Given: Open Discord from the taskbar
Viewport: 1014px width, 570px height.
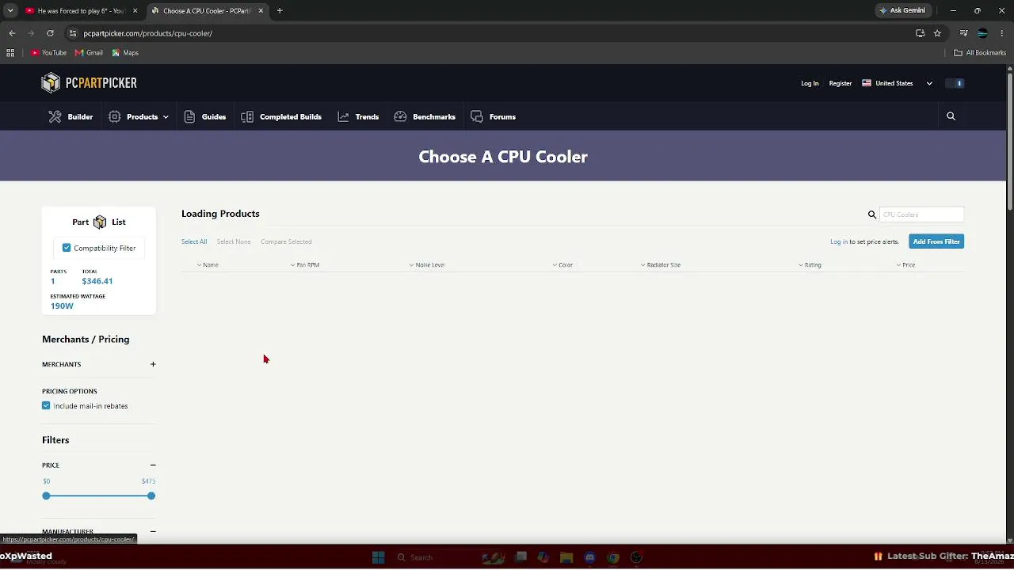Looking at the screenshot, I should (x=590, y=557).
